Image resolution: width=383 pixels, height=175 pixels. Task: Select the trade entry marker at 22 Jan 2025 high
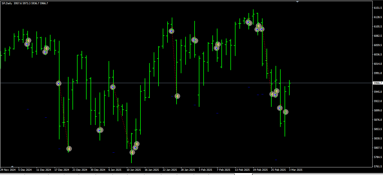[171, 31]
